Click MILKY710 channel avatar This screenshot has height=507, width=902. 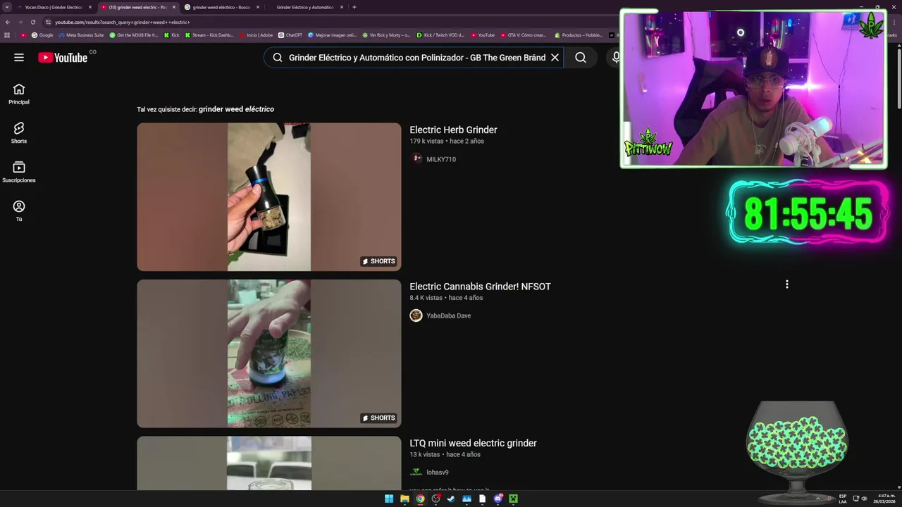point(416,159)
